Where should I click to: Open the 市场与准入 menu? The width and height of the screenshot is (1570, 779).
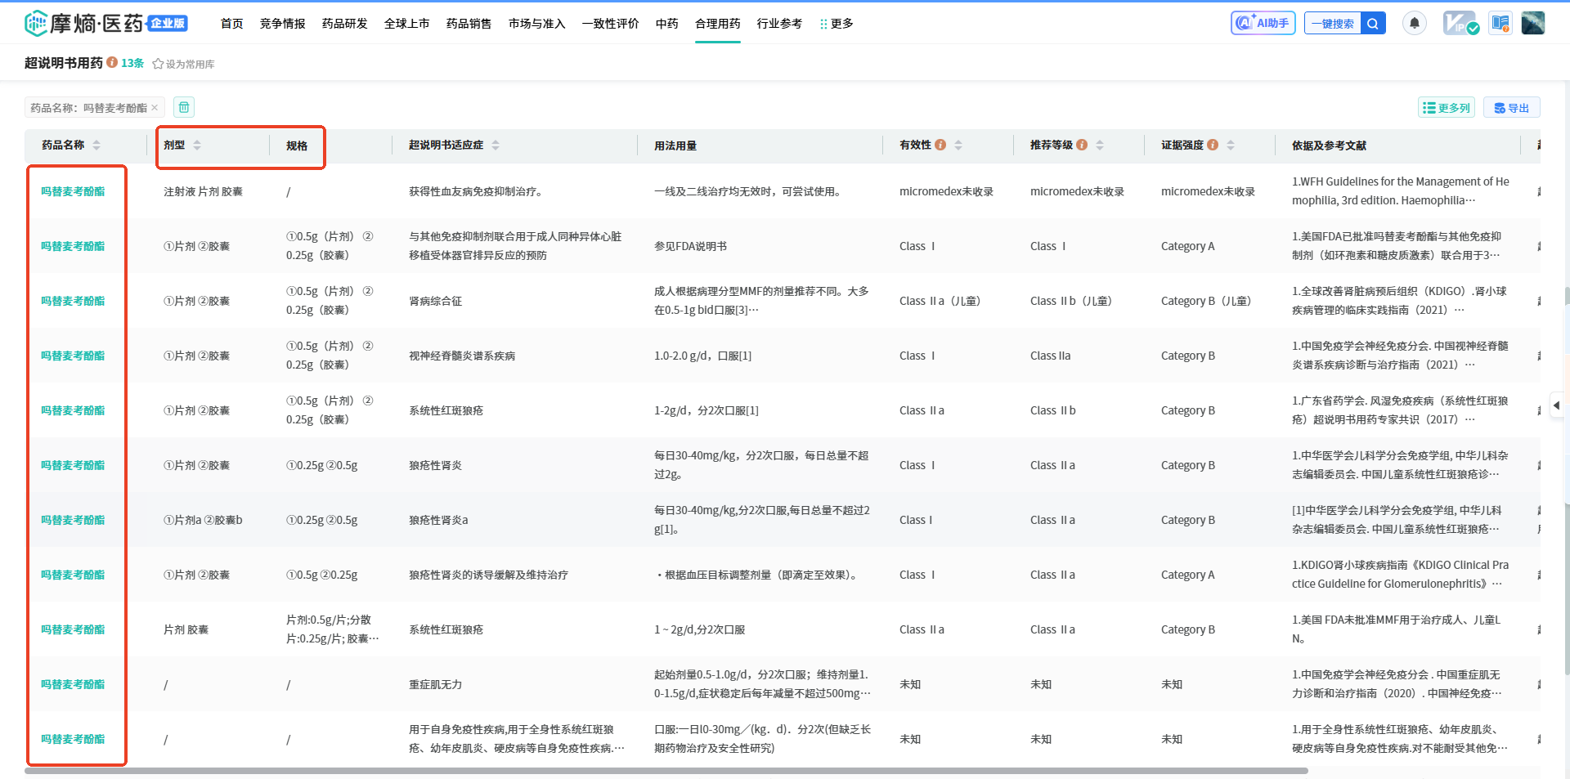(537, 24)
